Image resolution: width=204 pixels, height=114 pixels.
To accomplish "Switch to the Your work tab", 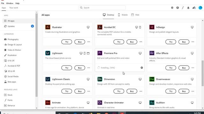I will coord(14,8).
